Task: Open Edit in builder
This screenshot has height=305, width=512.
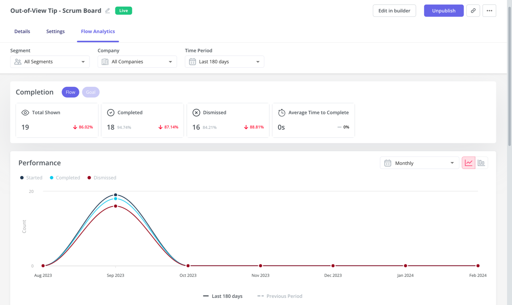Action: point(394,11)
